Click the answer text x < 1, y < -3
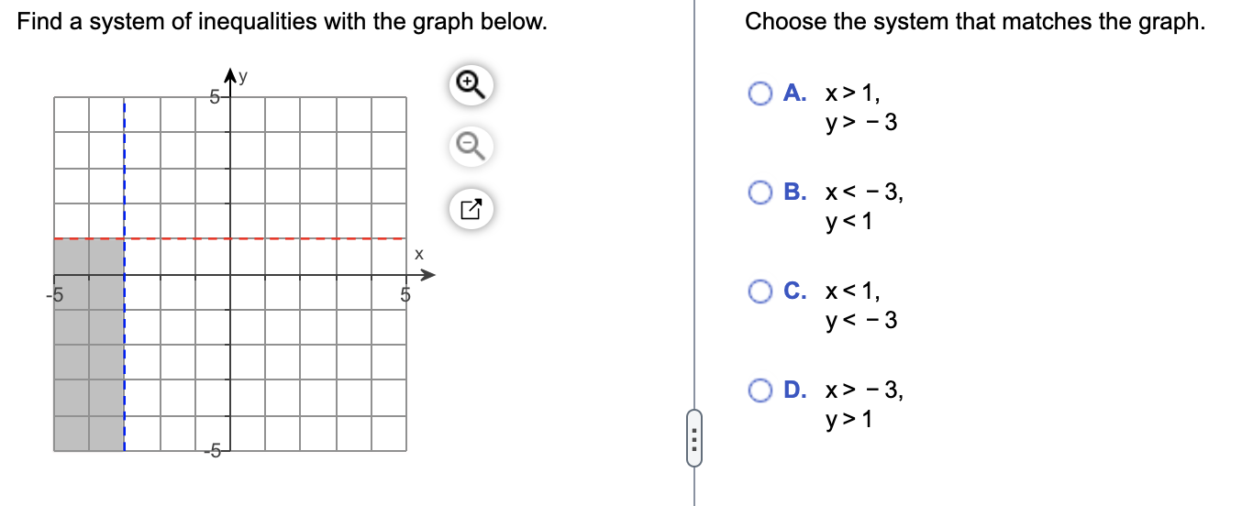 (859, 306)
